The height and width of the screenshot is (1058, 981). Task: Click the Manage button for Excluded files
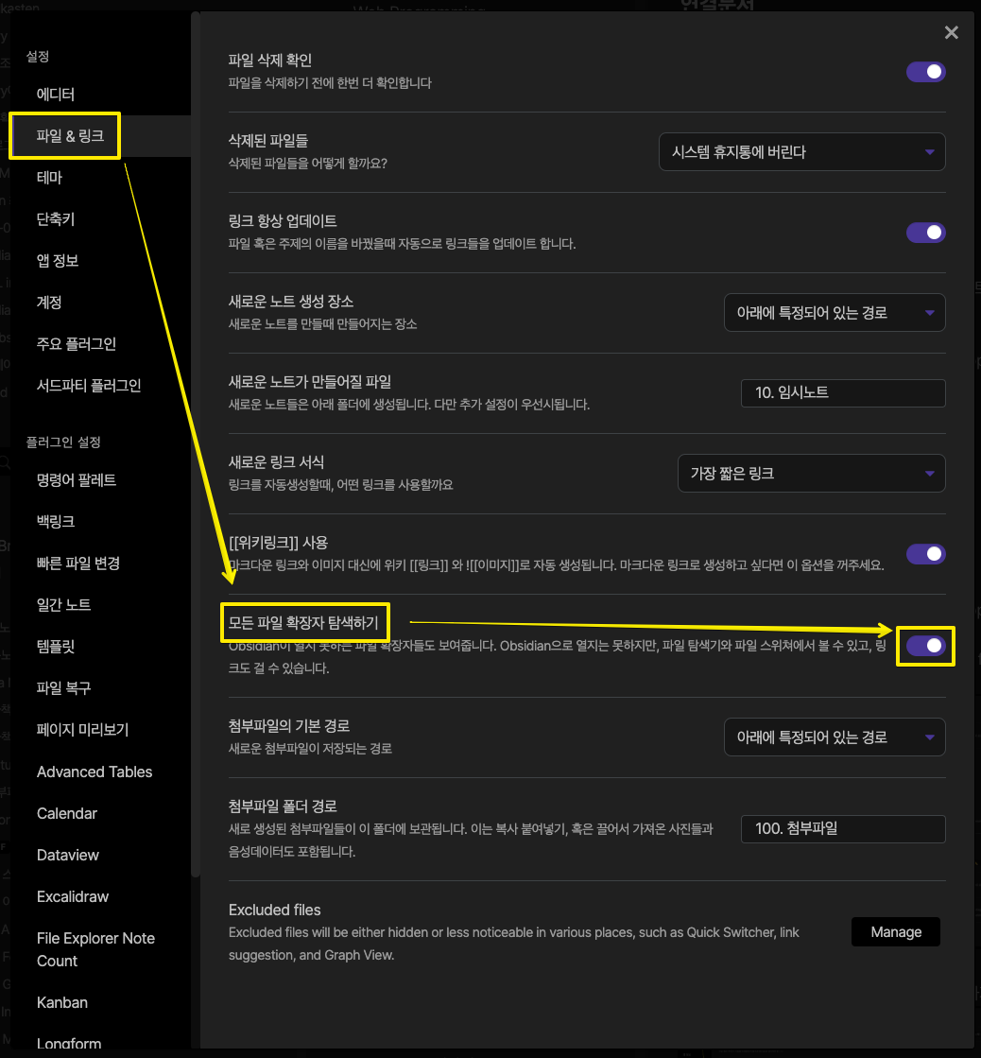point(895,931)
